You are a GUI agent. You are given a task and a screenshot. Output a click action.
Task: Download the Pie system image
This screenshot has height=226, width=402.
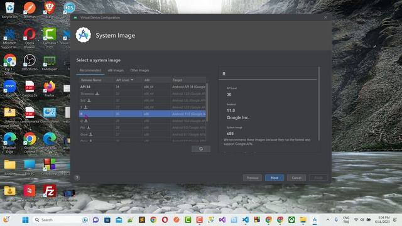(x=89, y=127)
